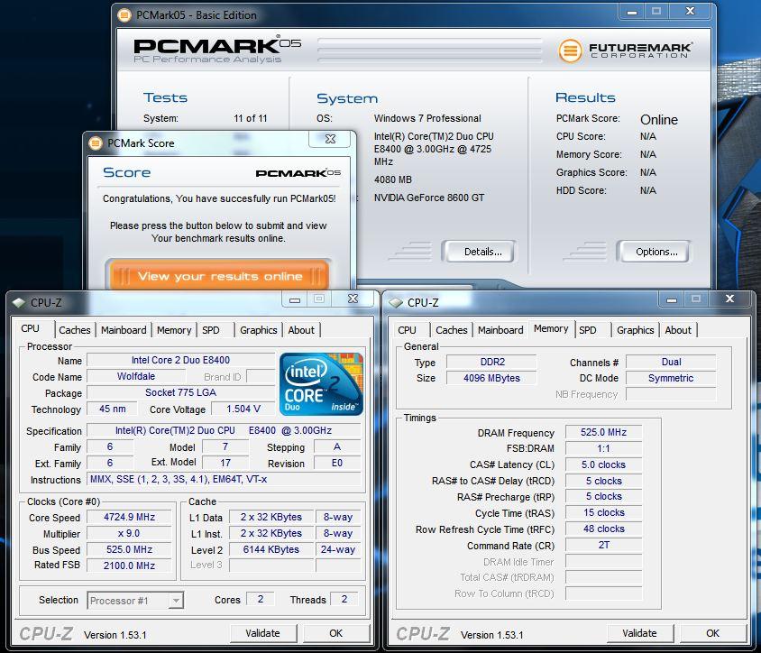Click the Core Speed 4724.9 MHz field
This screenshot has height=653, width=761.
[129, 517]
